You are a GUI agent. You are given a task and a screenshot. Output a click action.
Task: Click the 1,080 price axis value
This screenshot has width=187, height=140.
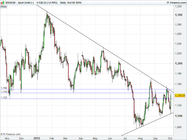pyautogui.click(x=178, y=127)
